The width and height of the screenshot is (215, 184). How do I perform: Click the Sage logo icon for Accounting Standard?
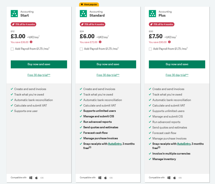pyautogui.click(x=83, y=14)
